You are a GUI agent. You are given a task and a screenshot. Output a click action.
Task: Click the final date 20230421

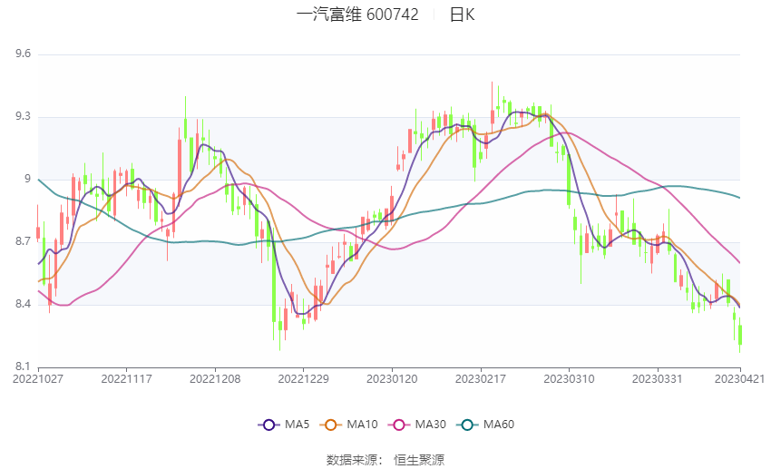pos(739,379)
